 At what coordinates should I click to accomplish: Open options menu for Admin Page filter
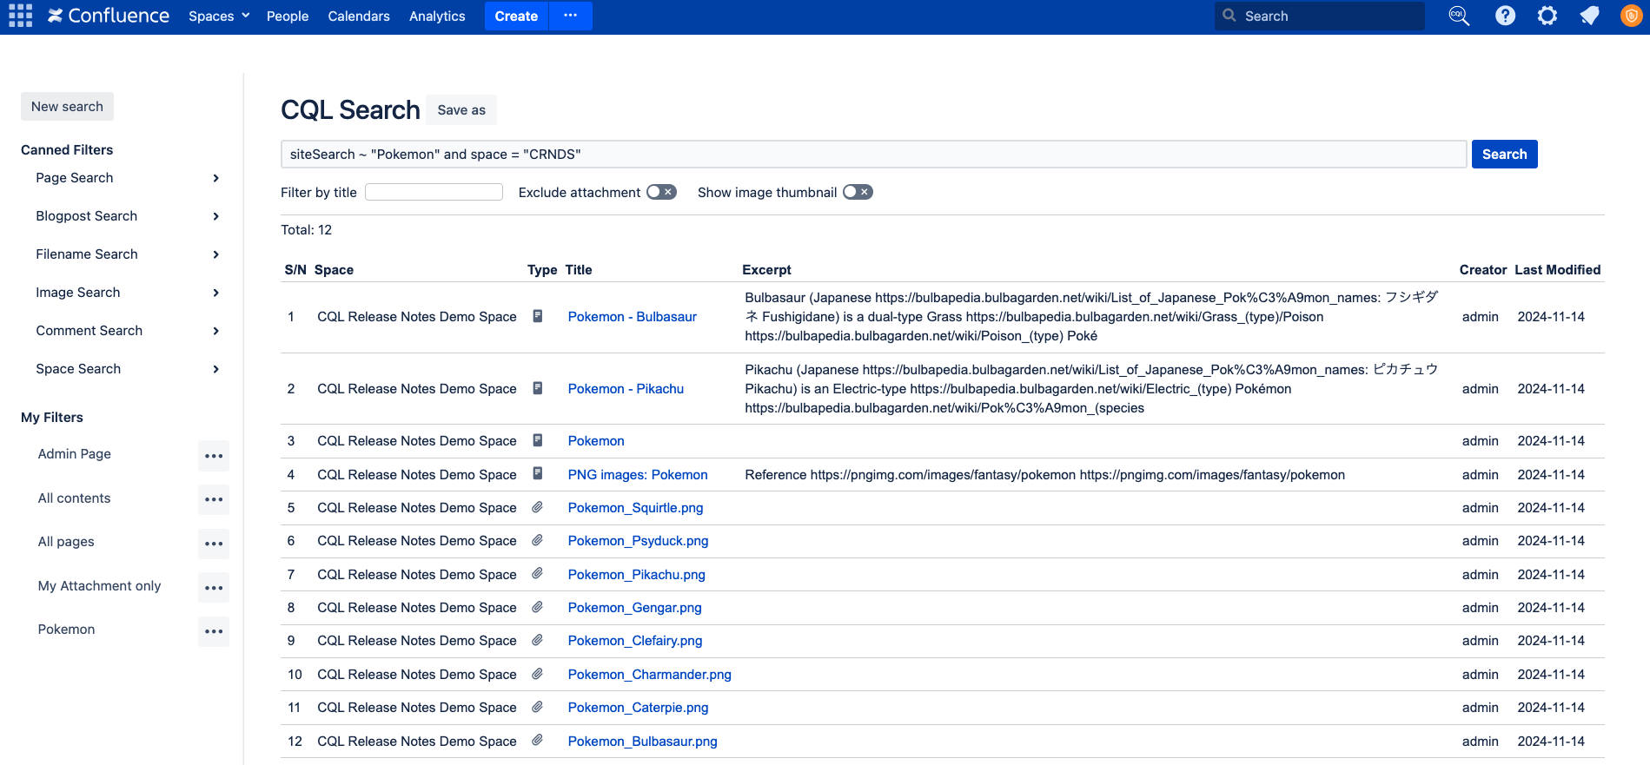click(x=214, y=456)
